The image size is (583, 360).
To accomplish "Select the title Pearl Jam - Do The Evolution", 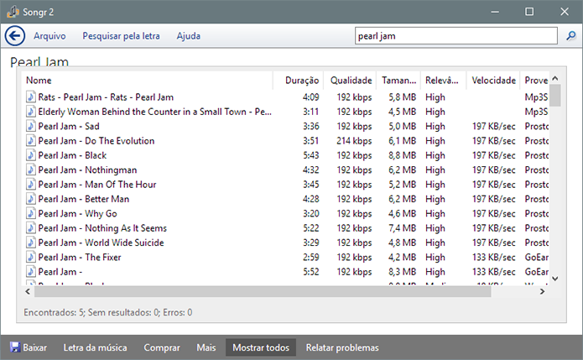I will pyautogui.click(x=96, y=141).
